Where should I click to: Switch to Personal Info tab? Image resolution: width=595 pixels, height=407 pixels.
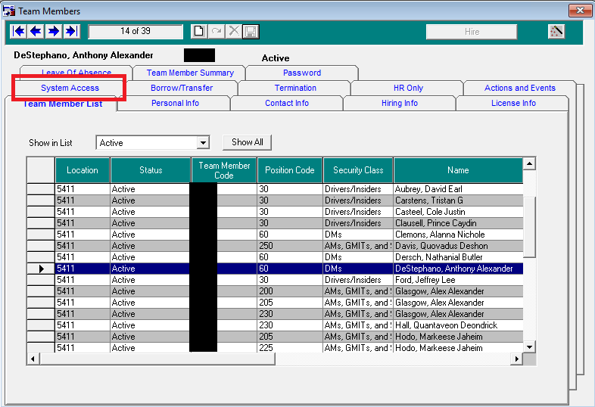pos(175,103)
